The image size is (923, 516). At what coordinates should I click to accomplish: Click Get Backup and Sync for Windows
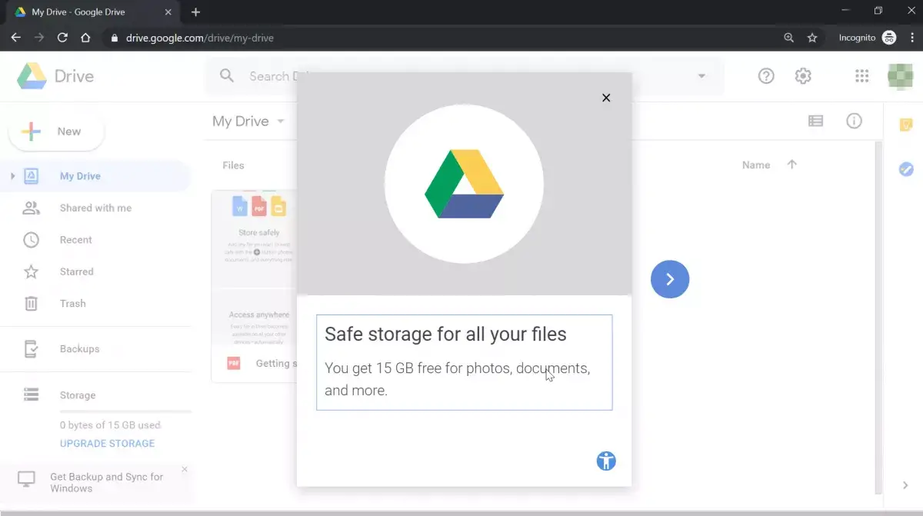point(106,482)
